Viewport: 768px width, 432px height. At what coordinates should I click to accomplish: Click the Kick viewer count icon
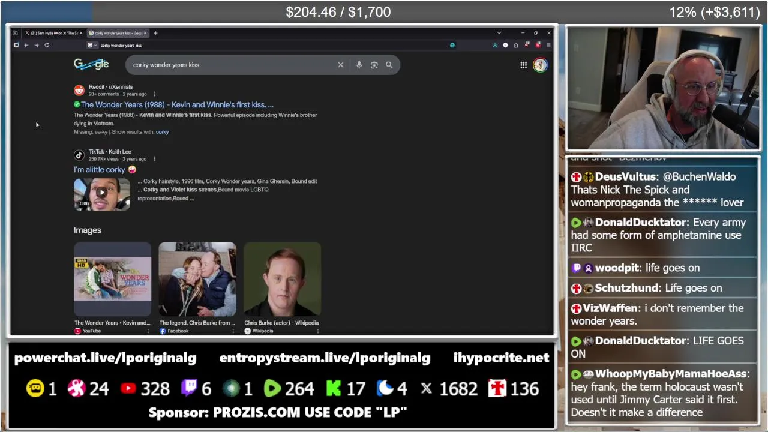coord(333,389)
